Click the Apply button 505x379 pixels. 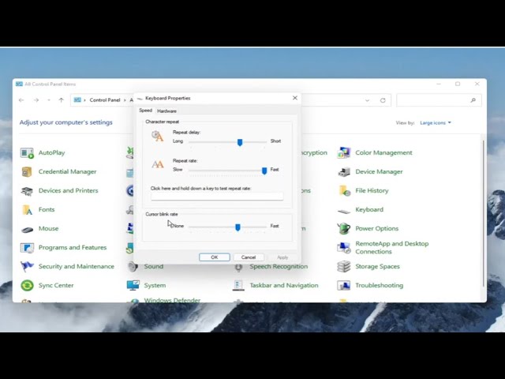(x=282, y=257)
